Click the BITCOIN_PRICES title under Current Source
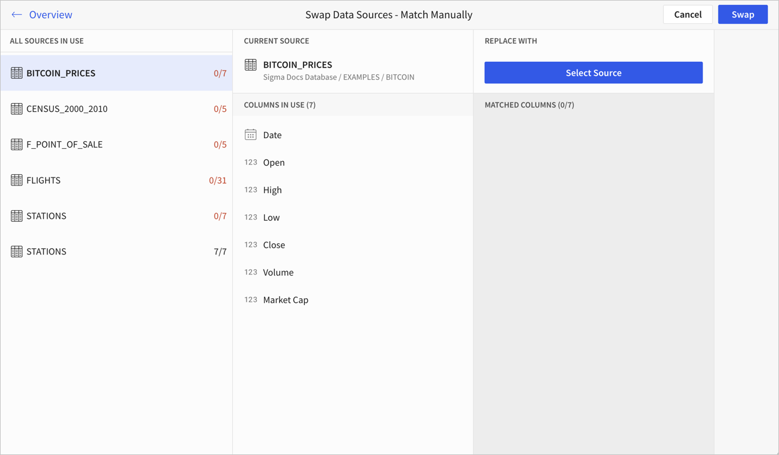 click(x=298, y=64)
